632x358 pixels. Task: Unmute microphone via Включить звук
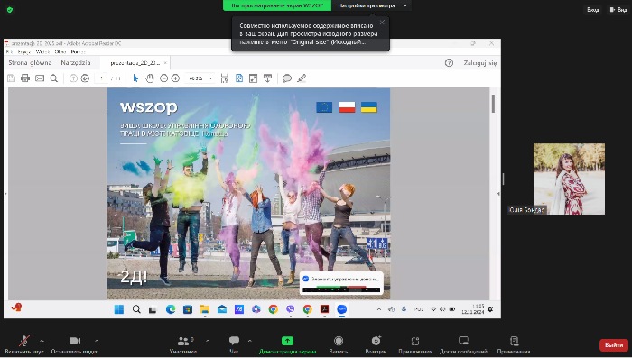pyautogui.click(x=24, y=345)
